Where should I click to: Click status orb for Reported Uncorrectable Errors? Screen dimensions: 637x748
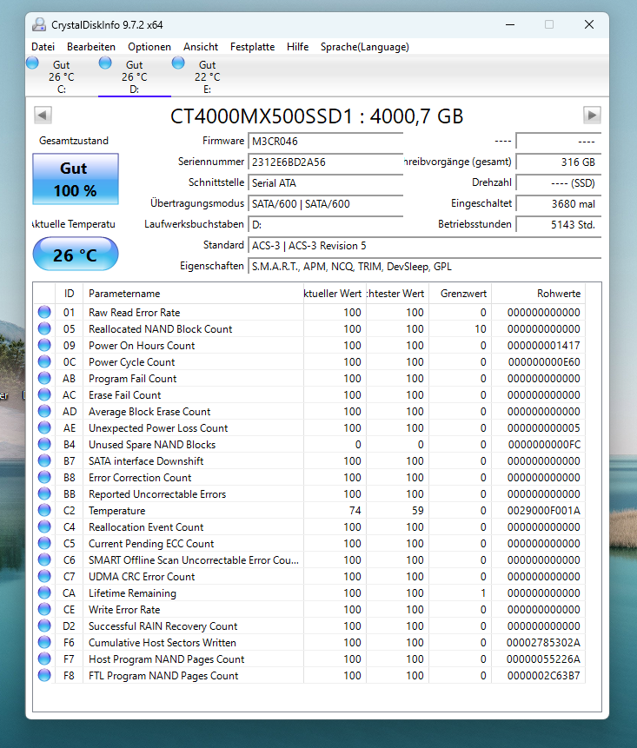tap(44, 493)
